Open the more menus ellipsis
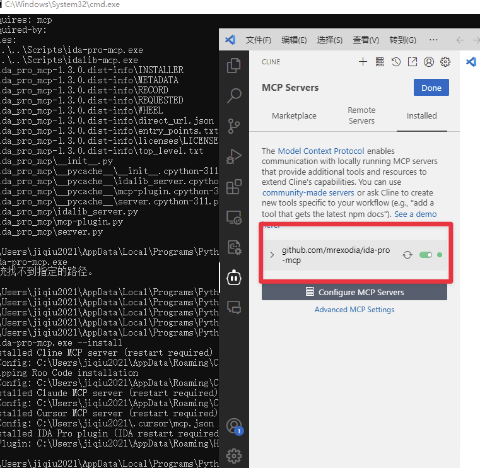480x468 pixels. pos(433,40)
